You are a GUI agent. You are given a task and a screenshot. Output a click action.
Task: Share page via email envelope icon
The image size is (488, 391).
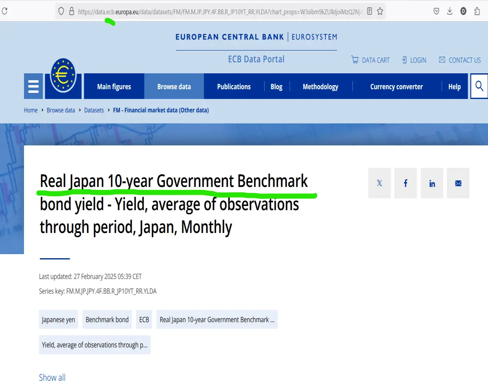[x=458, y=183]
